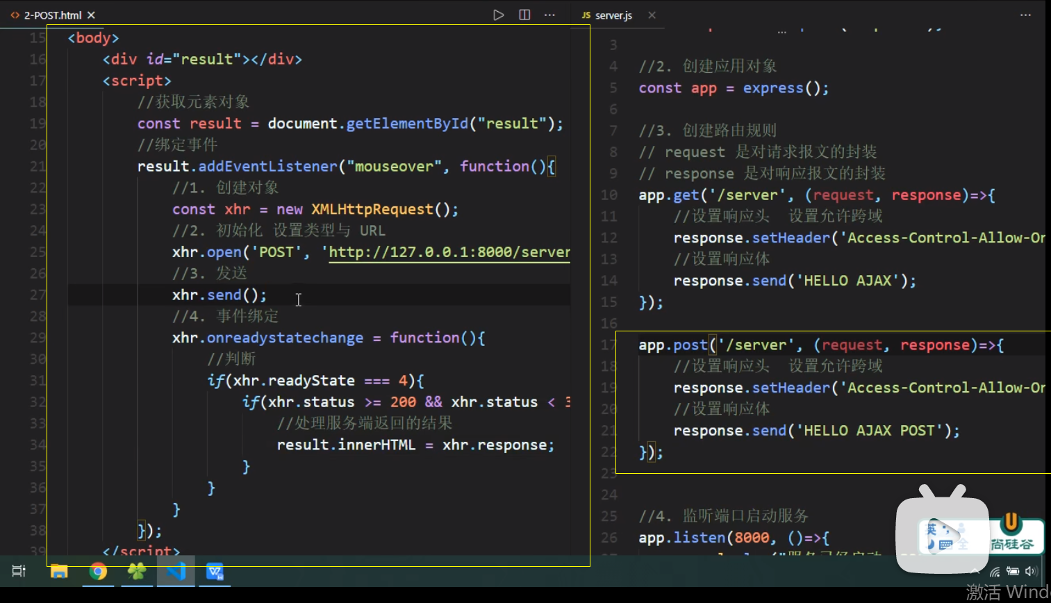Click the app.listen(8000 line in server.js
The height and width of the screenshot is (603, 1051).
[734, 538]
